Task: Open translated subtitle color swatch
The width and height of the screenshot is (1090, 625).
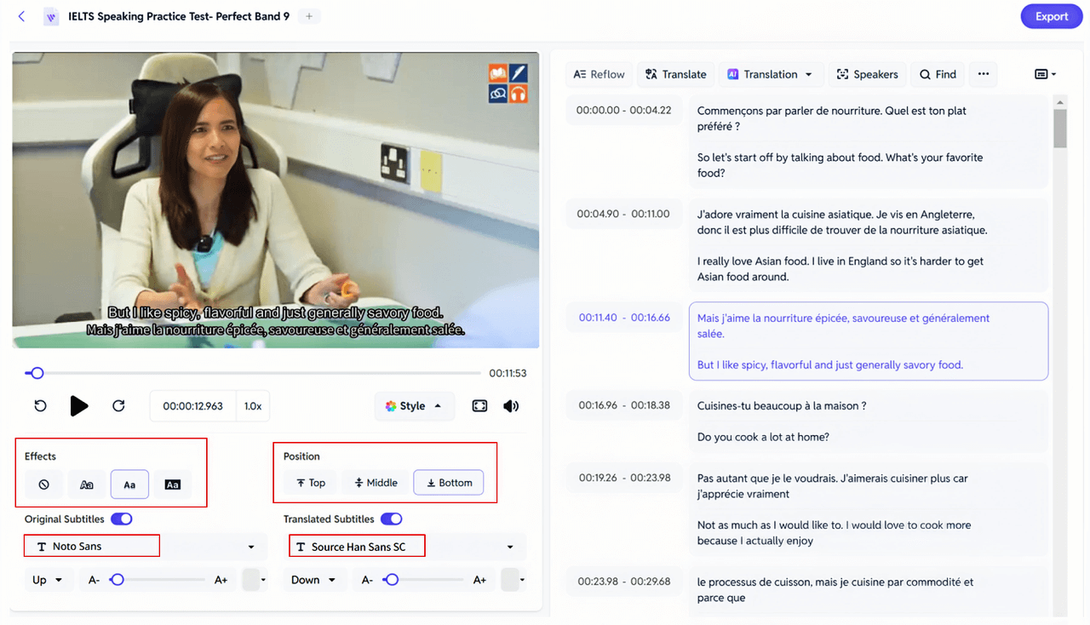Action: [x=513, y=580]
